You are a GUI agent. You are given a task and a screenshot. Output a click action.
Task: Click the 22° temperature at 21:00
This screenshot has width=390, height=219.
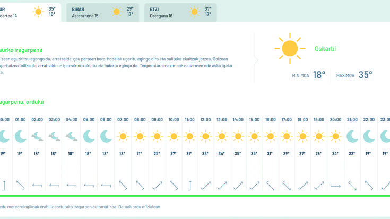352,154
